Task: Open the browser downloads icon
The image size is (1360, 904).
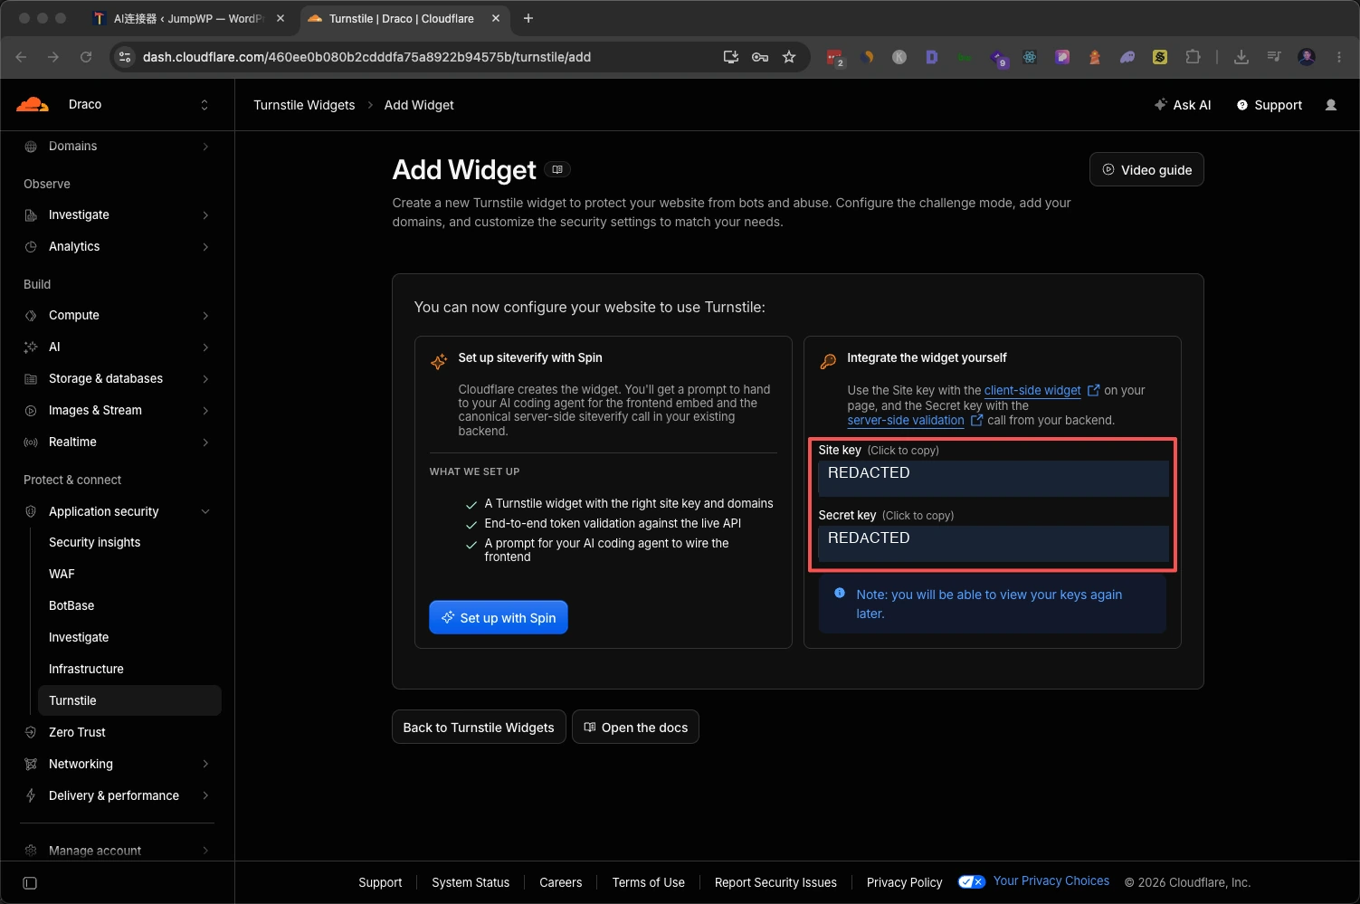Action: pos(1241,57)
